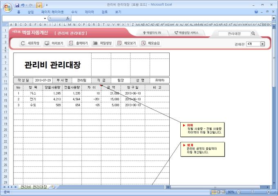Viewport: 278px width, 196px height.
Task: Click the 미리보기 preview button
Action: tap(54, 43)
